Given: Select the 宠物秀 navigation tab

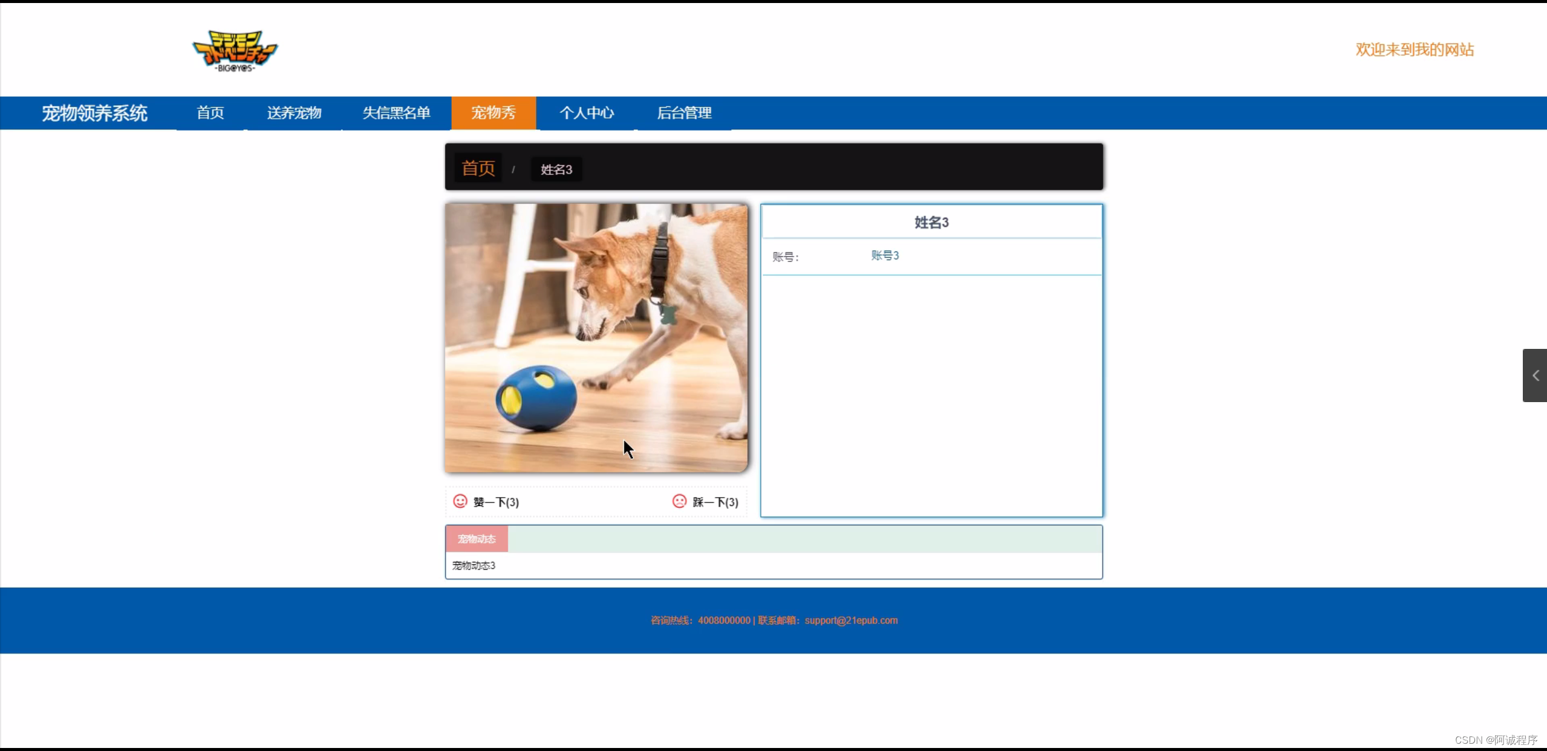Looking at the screenshot, I should (x=493, y=113).
